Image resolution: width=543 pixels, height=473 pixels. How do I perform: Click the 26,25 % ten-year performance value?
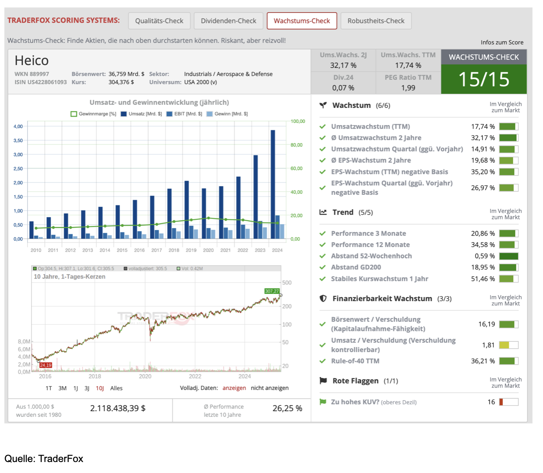tap(287, 408)
